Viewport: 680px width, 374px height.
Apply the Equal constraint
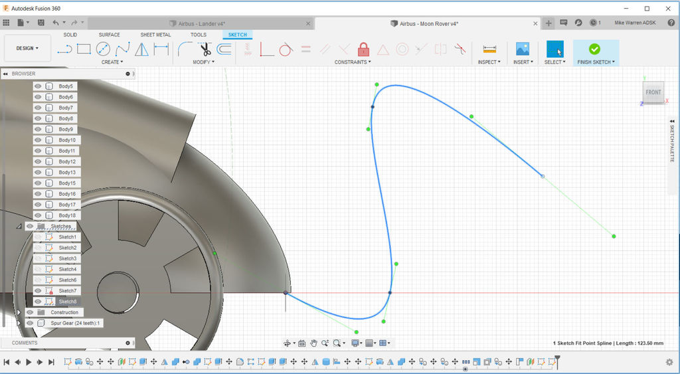pyautogui.click(x=305, y=49)
